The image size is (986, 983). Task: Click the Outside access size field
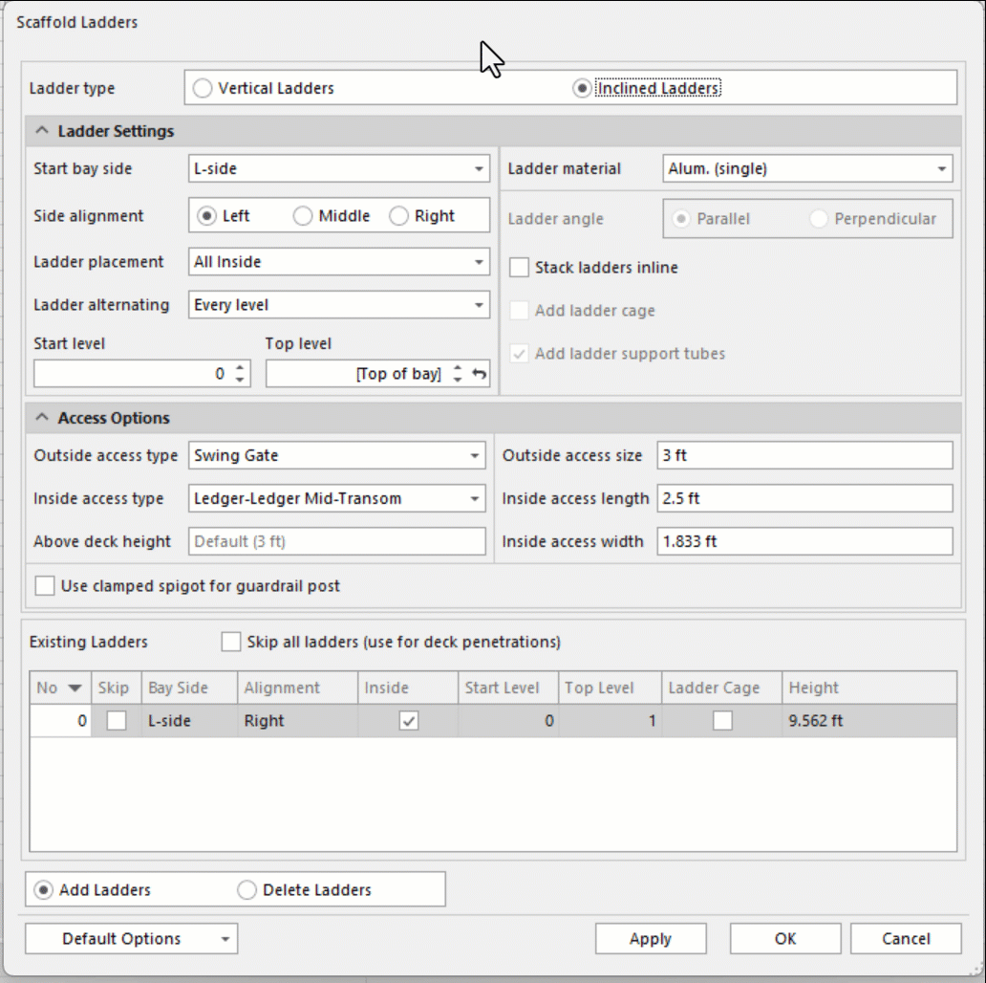(804, 456)
